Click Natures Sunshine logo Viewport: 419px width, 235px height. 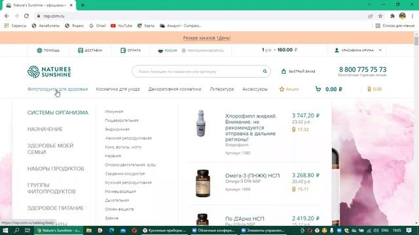(x=49, y=72)
